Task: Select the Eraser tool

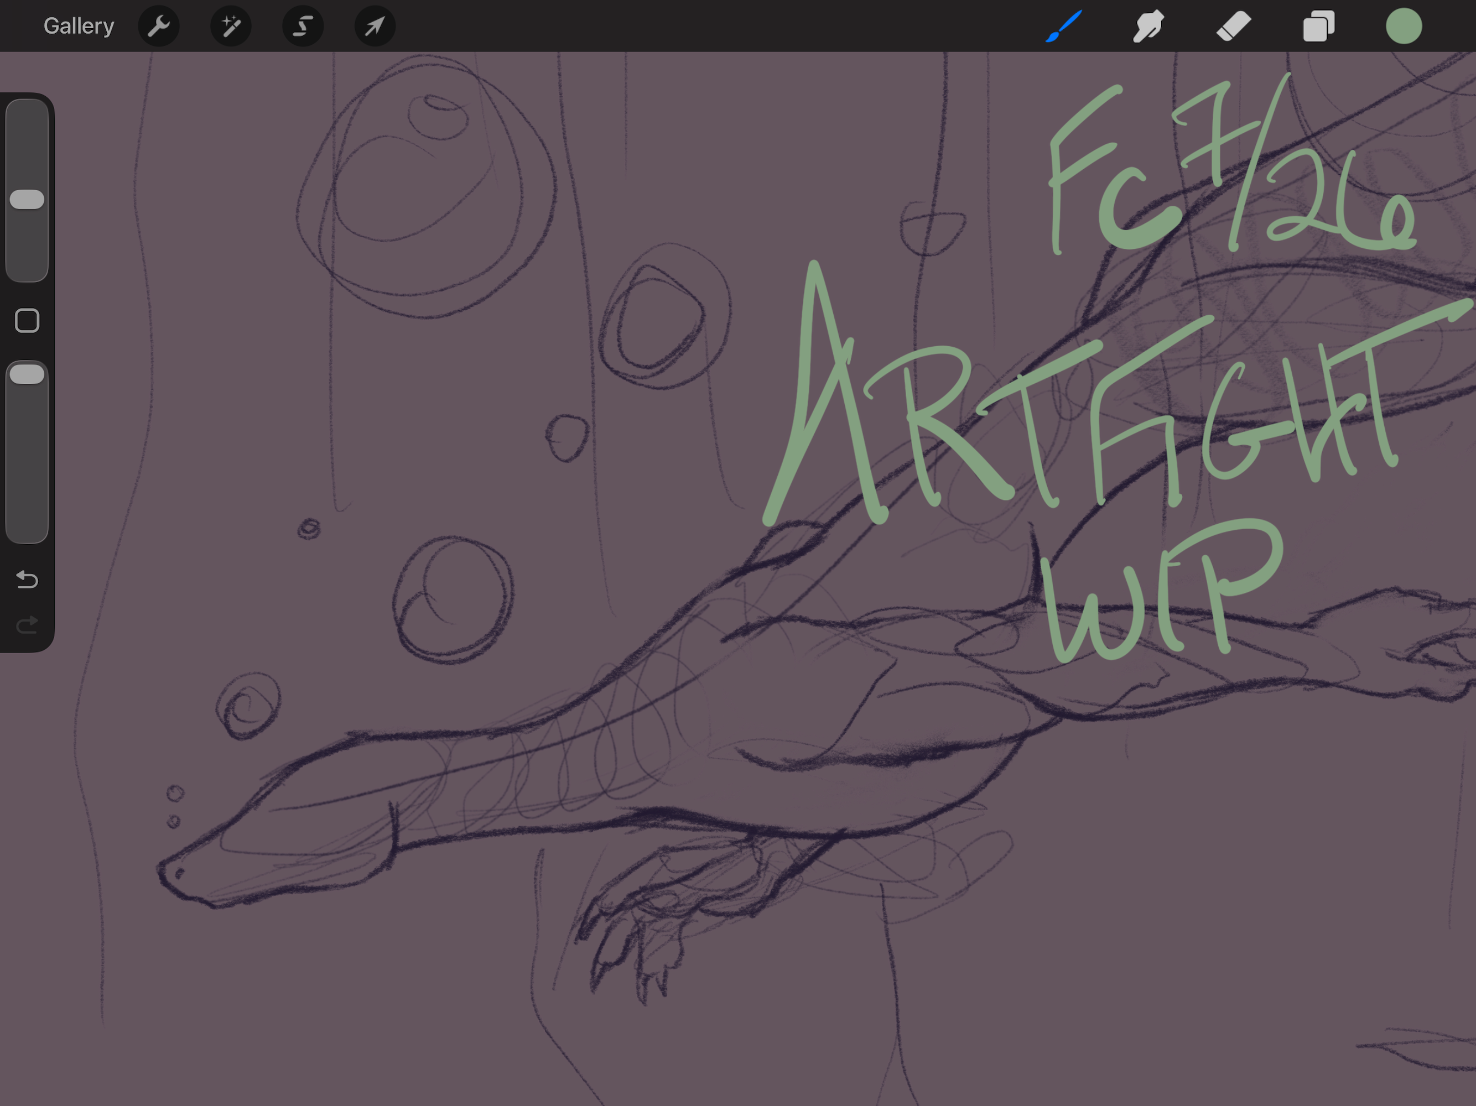Action: coord(1234,26)
